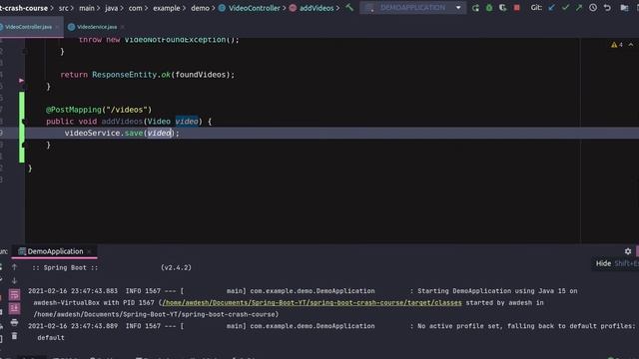Viewport: 639px width, 359px height.
Task: Click the 'example' breadcrumb
Action: (167, 8)
